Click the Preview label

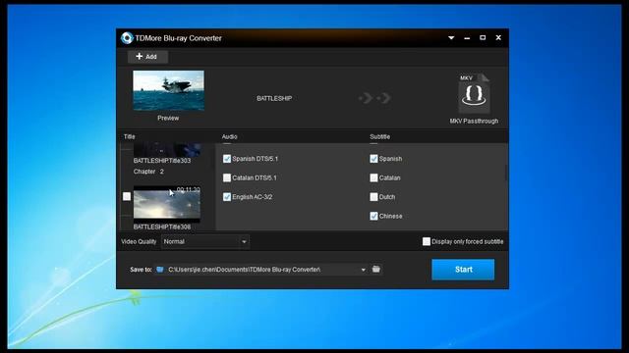coord(168,118)
